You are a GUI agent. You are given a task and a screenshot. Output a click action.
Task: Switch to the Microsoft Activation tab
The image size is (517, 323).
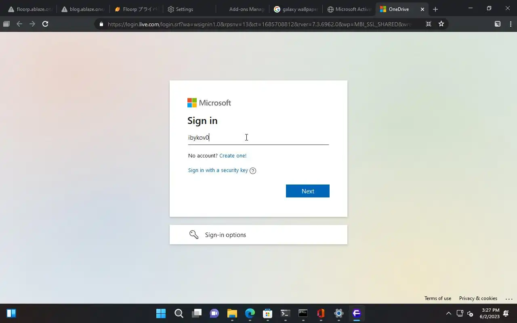pos(349,9)
